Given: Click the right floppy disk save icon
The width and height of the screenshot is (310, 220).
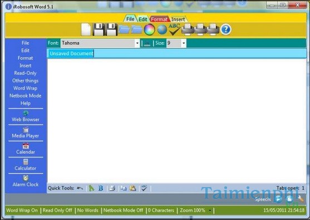Looking at the screenshot, I should tap(111, 30).
